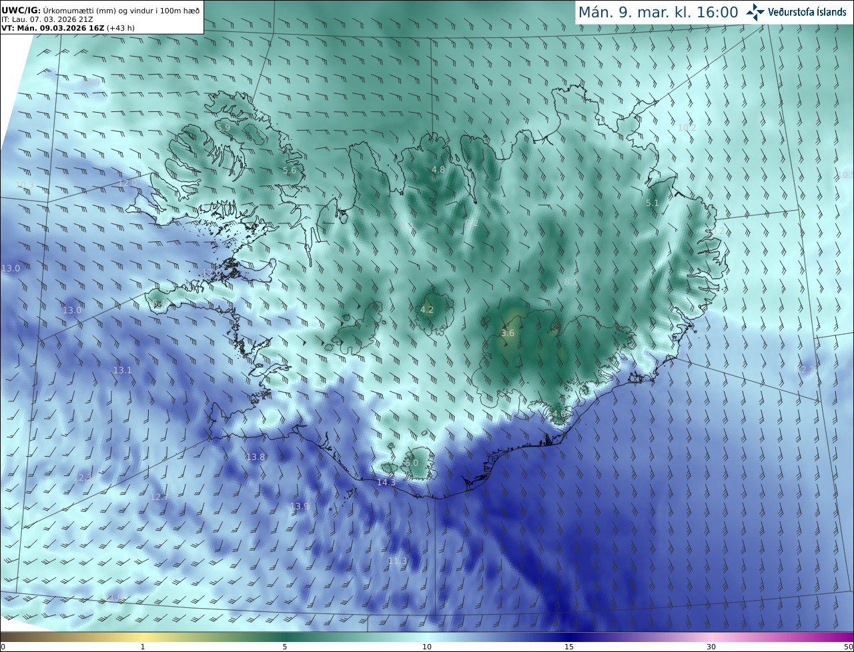Click the 4.6 value near the southeast coast
The image size is (854, 652).
point(560,413)
